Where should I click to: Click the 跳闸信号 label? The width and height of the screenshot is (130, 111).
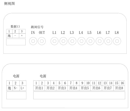(37, 27)
